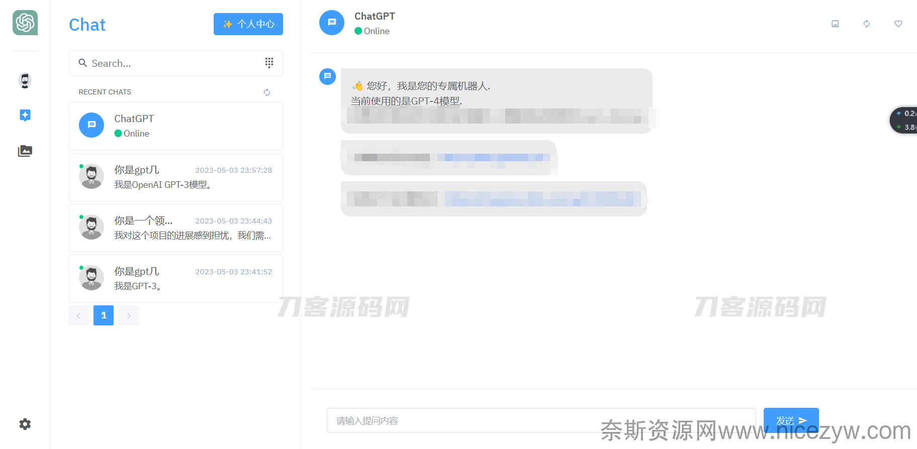The width and height of the screenshot is (917, 449).
Task: Click the greeting text 当前使用的是GPT-4模型
Action: [x=406, y=101]
